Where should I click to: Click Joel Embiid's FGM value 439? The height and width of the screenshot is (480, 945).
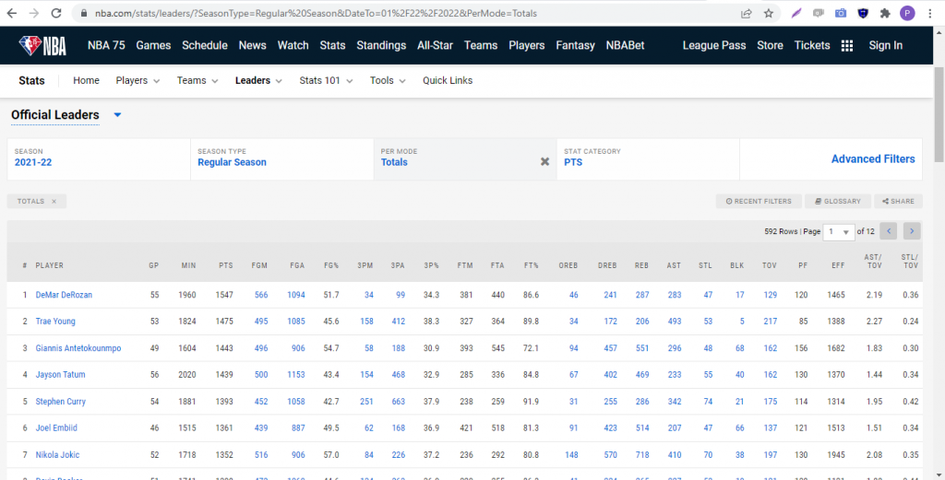tap(261, 428)
